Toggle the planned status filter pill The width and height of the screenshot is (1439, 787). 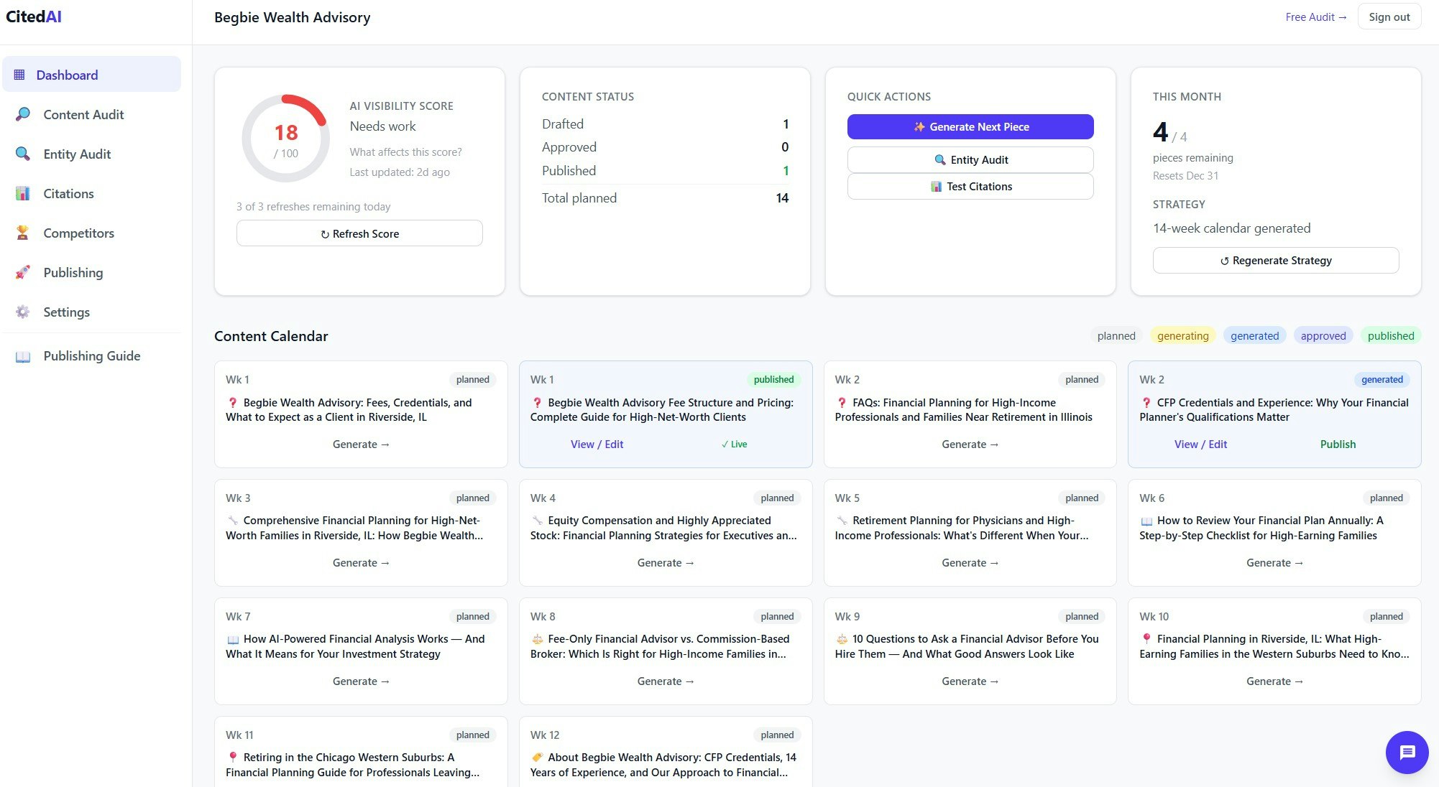click(1116, 335)
